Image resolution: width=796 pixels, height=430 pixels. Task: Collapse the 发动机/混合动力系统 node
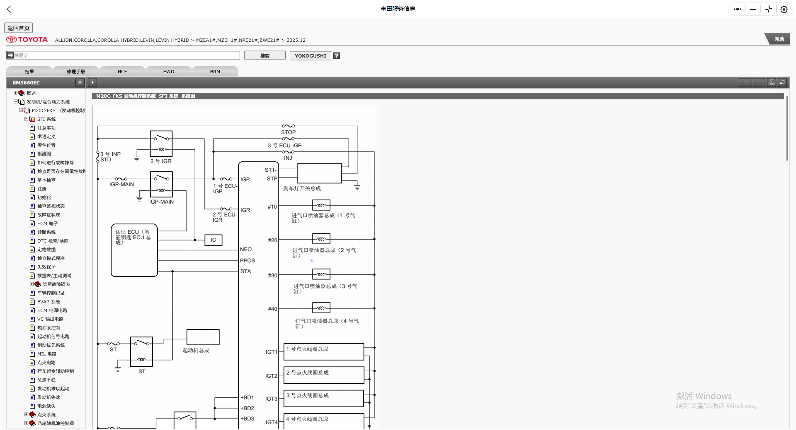click(x=15, y=101)
